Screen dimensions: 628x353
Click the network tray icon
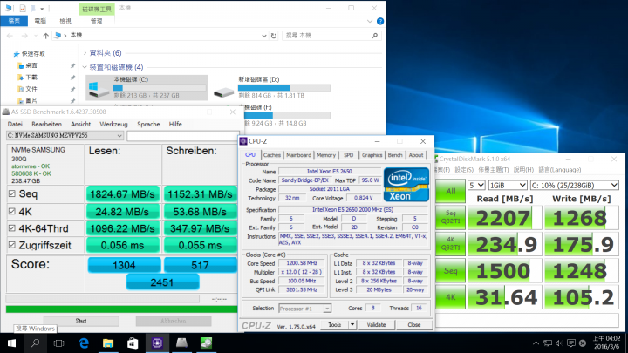pyautogui.click(x=548, y=343)
